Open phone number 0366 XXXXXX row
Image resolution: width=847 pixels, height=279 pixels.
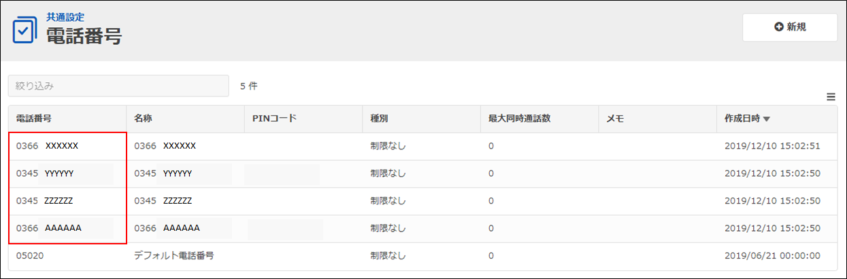click(x=48, y=146)
